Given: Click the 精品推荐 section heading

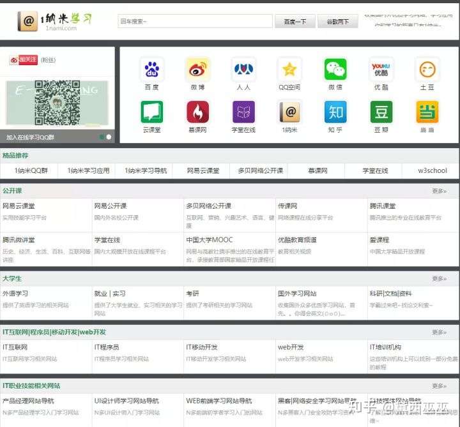Looking at the screenshot, I should [15, 156].
